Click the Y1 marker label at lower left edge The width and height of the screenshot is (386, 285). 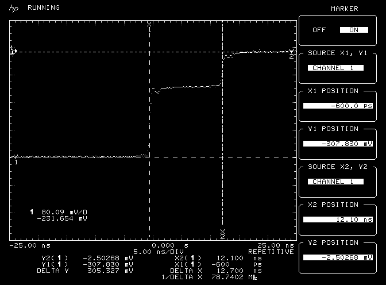pyautogui.click(x=16, y=162)
